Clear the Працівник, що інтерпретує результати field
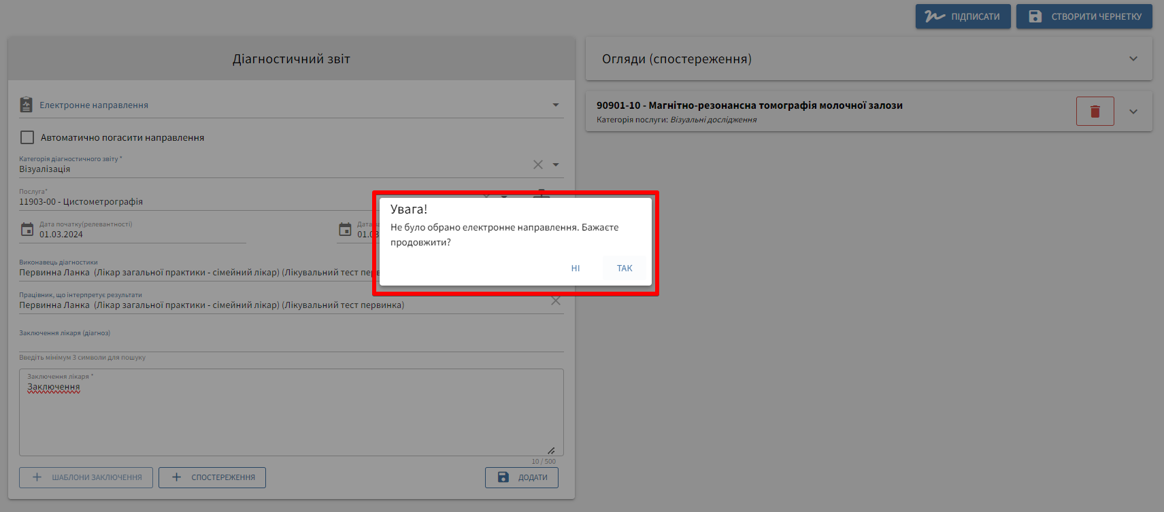 [556, 301]
